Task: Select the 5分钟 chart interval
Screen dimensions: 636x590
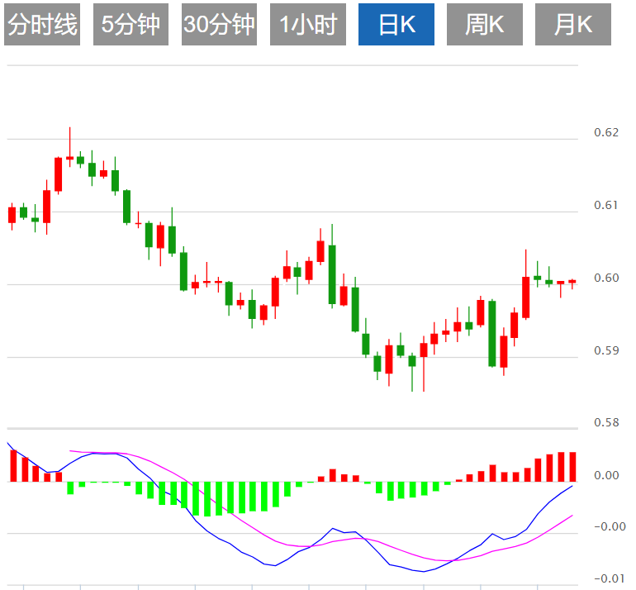Action: 131,26
